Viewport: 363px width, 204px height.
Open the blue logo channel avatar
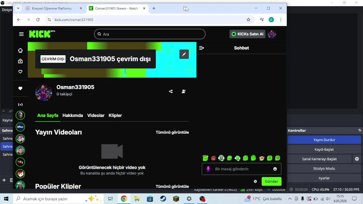[20, 127]
